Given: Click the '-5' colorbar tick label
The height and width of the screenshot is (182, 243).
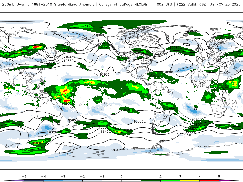Looking at the screenshot, I should (24, 177).
